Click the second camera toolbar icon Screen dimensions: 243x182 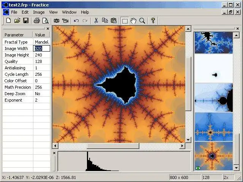[65, 20]
